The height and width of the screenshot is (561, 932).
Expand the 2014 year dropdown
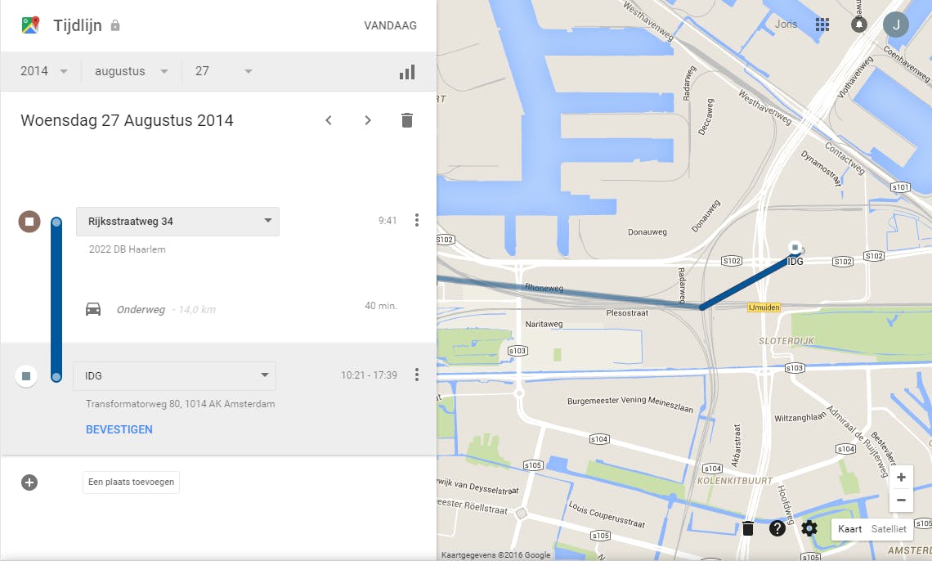click(45, 71)
